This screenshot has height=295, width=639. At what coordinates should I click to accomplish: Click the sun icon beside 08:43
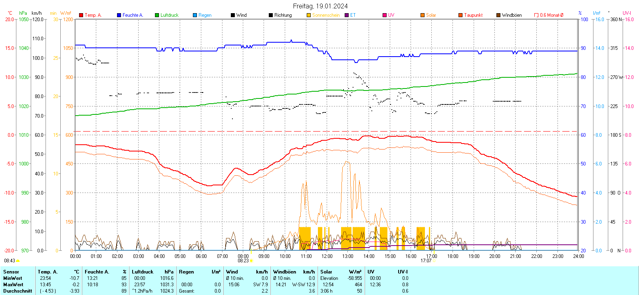click(x=18, y=261)
